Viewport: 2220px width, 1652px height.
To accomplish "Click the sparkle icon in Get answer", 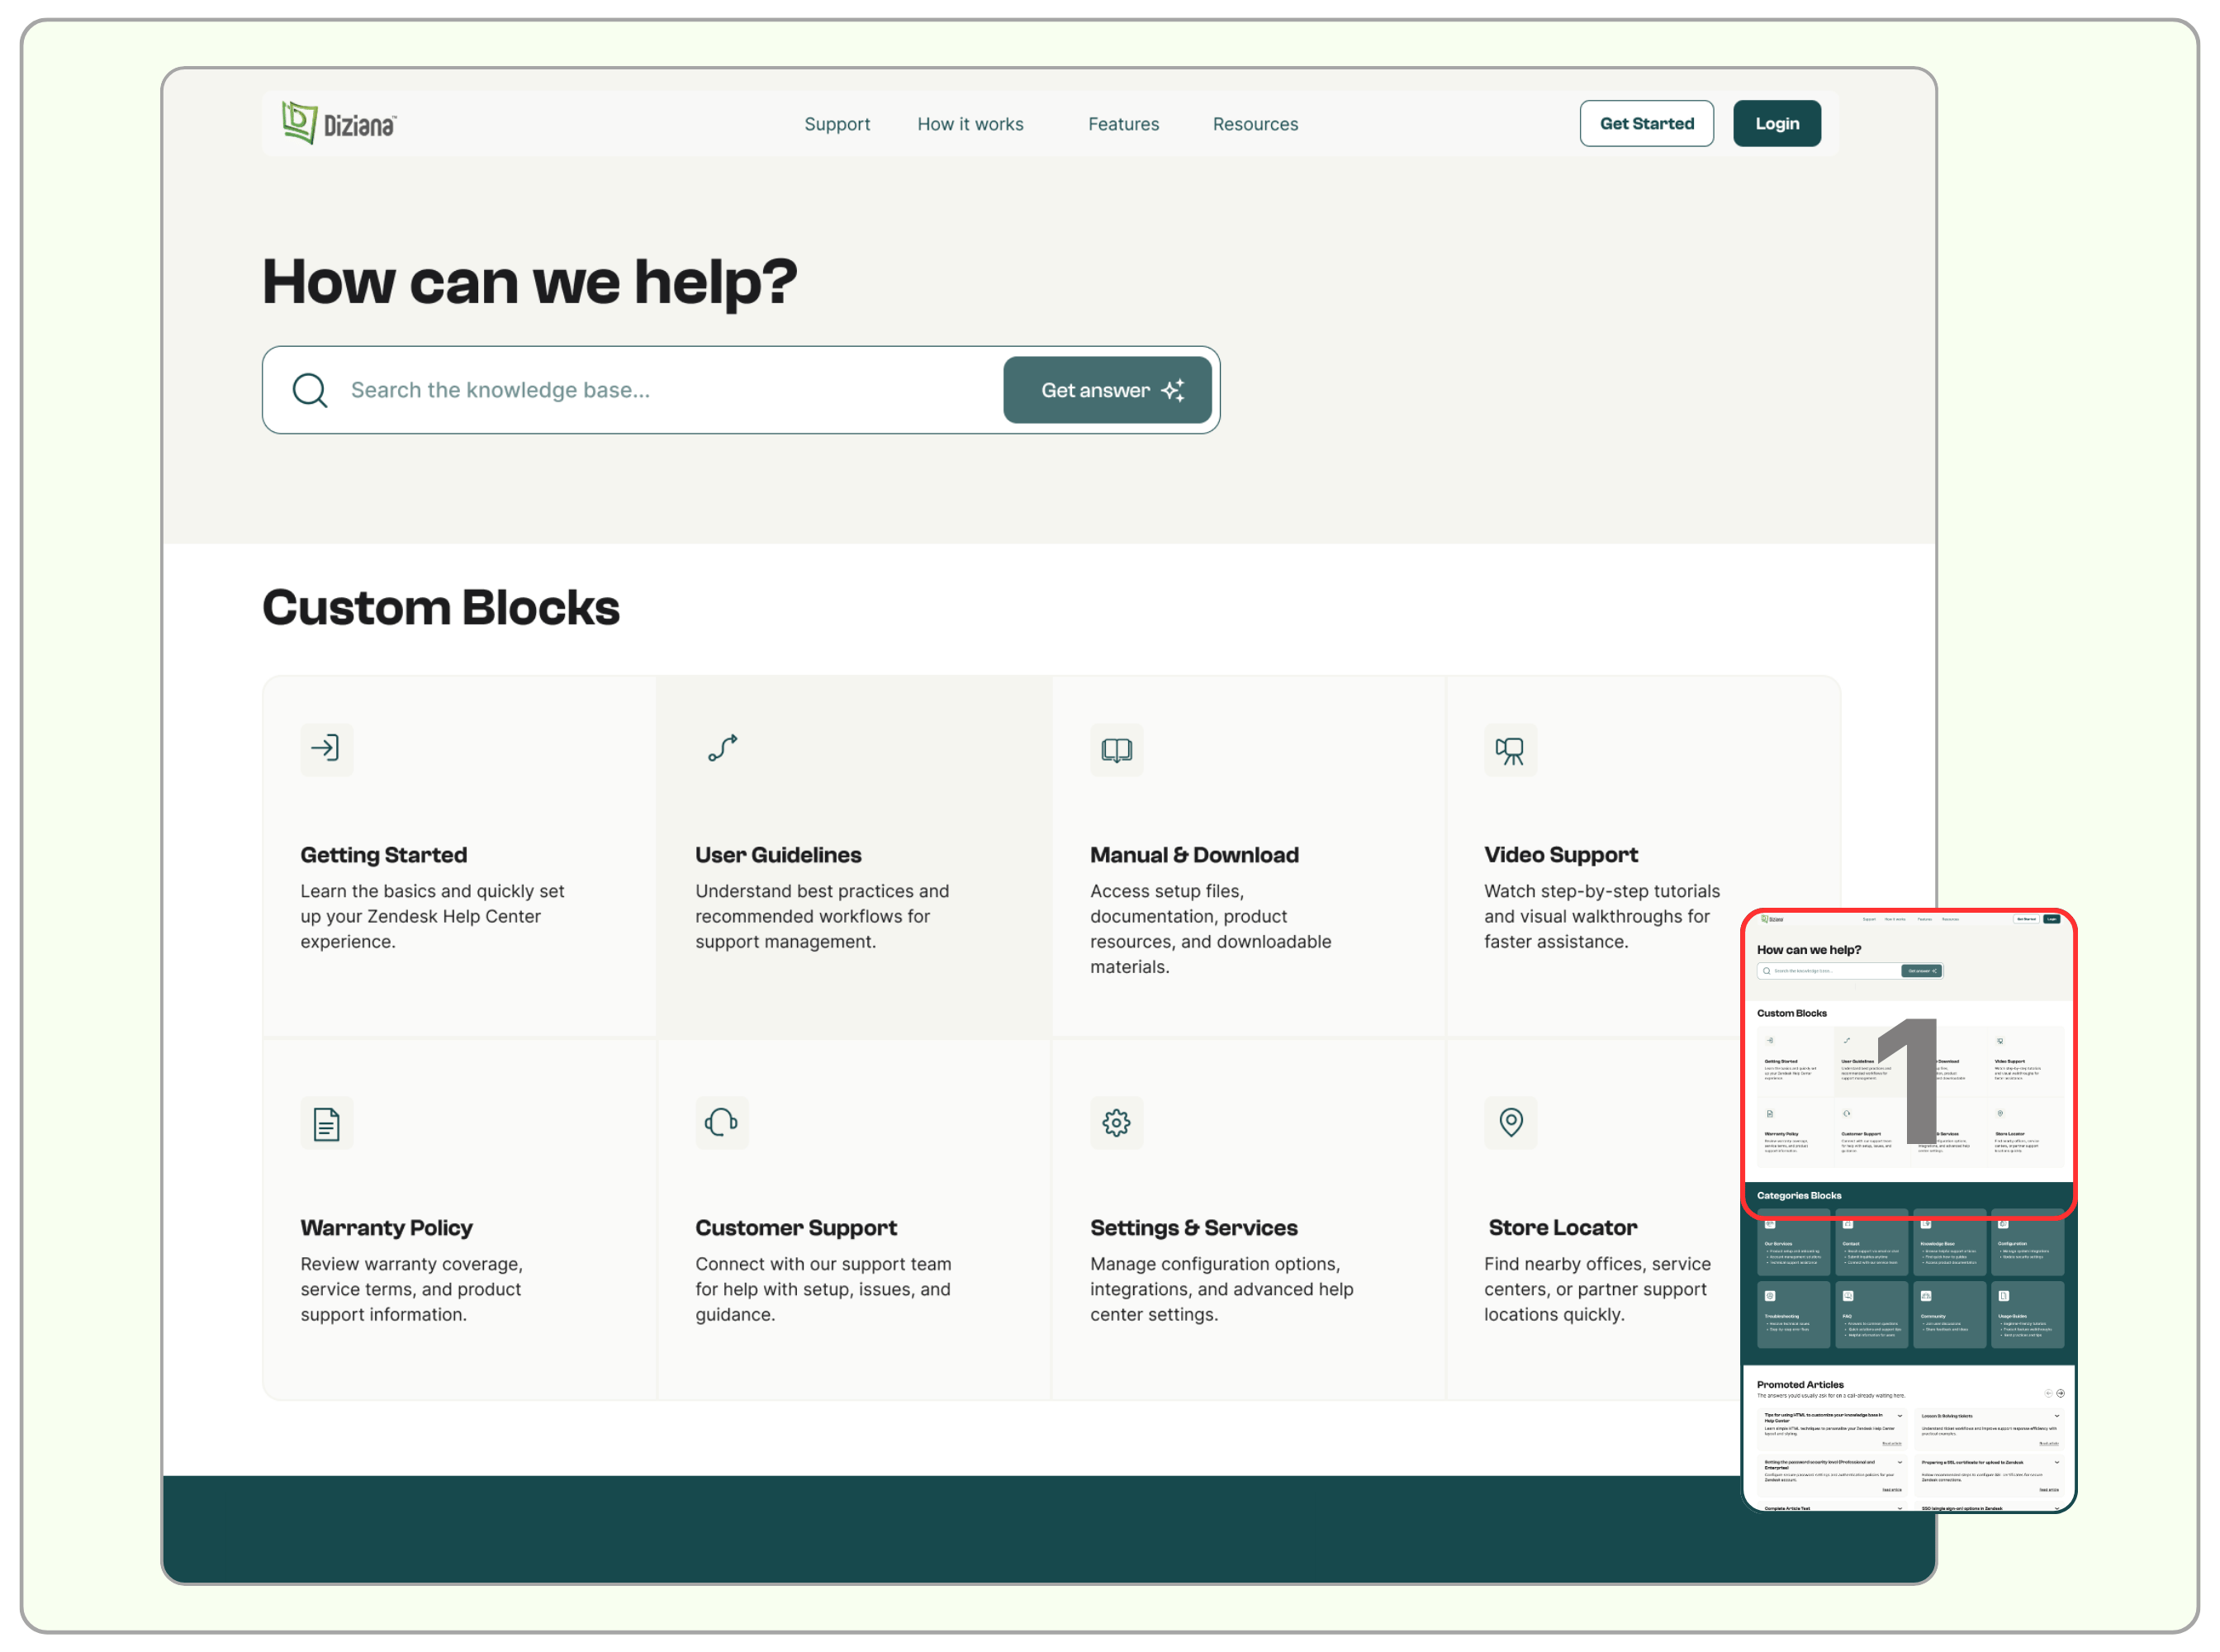I will click(1173, 390).
